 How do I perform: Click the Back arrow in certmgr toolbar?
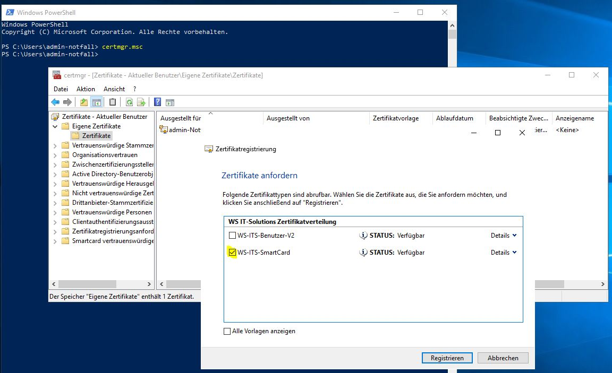point(55,102)
